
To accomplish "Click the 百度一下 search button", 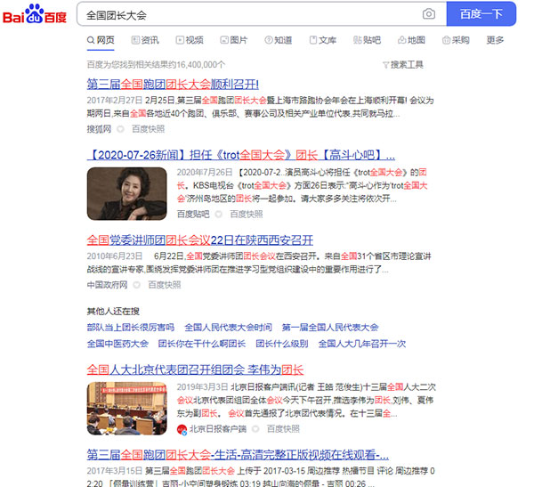I will (x=481, y=14).
